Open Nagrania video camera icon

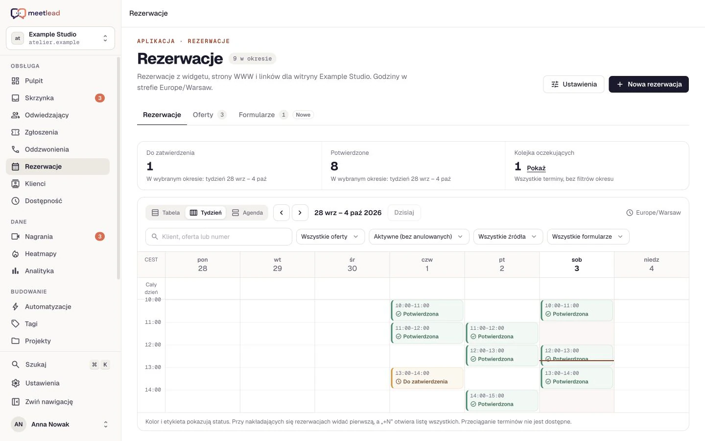coord(16,237)
